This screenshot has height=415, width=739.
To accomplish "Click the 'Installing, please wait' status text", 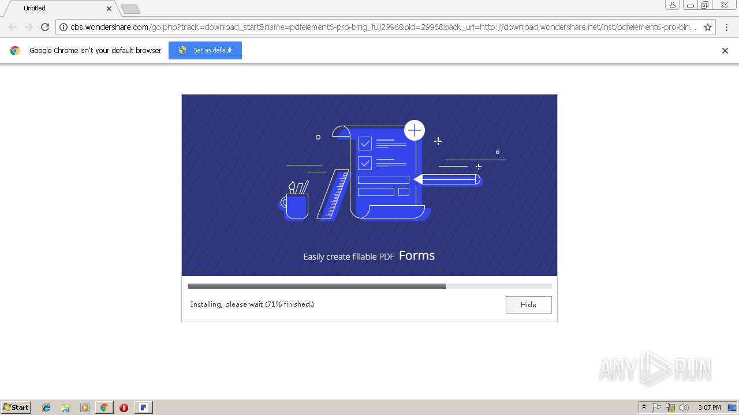I will coord(252,304).
